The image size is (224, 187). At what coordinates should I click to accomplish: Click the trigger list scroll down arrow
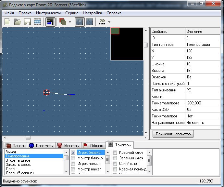coord(66,171)
